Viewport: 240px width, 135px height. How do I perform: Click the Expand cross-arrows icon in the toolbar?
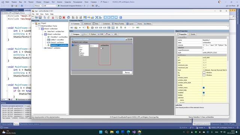click(x=97, y=18)
